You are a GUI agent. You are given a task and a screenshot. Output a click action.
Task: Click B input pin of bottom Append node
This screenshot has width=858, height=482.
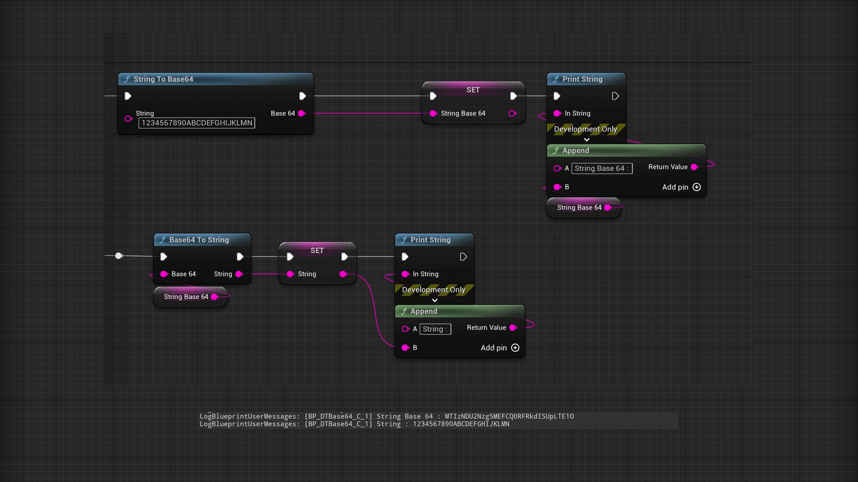(405, 348)
